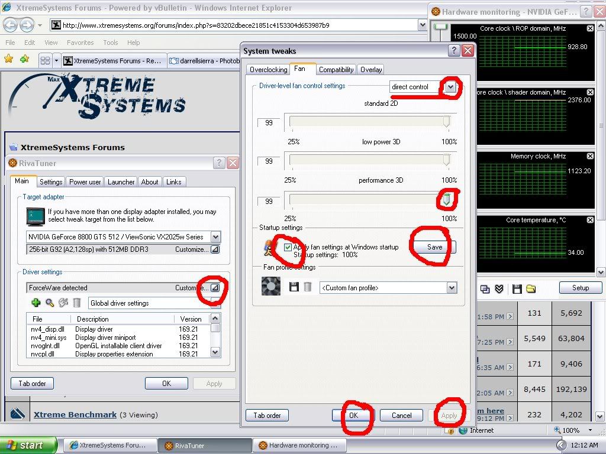Screen dimensions: 606x454
Task: Click the performance 3D fan speed slider
Action: pyautogui.click(x=447, y=200)
